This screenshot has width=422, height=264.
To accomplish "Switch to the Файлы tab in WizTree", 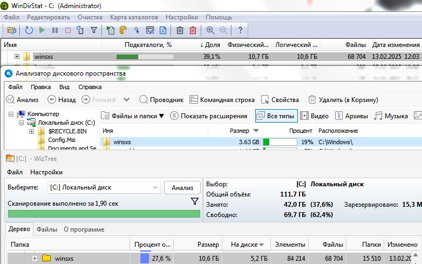I will pyautogui.click(x=47, y=229).
